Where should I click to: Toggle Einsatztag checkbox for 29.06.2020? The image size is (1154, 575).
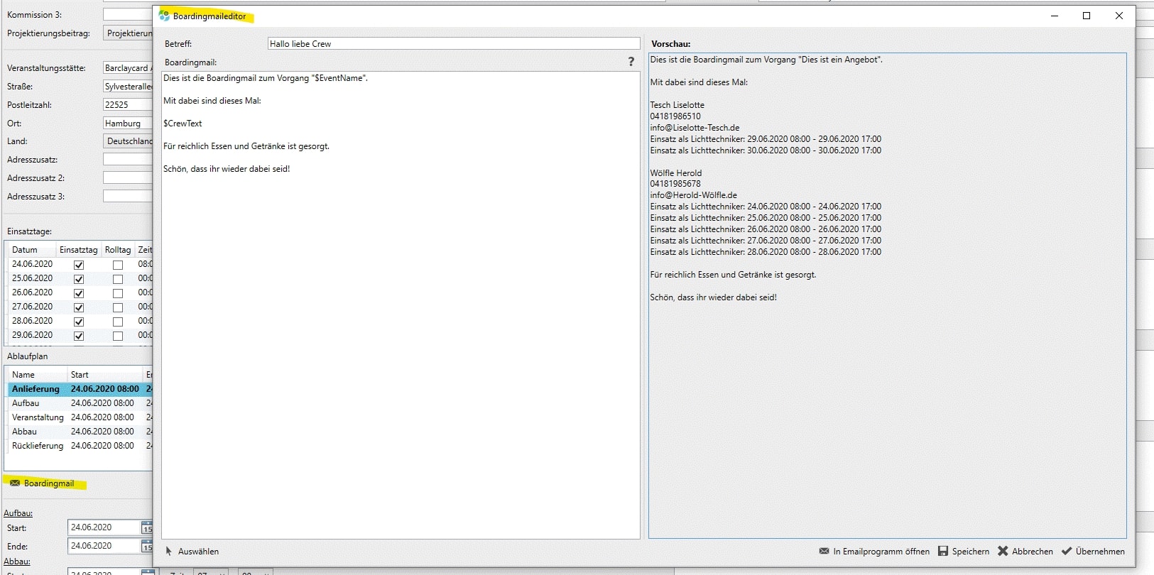[79, 336]
